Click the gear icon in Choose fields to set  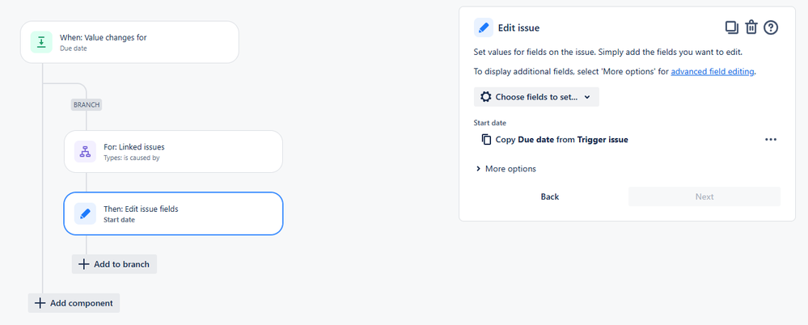point(485,97)
